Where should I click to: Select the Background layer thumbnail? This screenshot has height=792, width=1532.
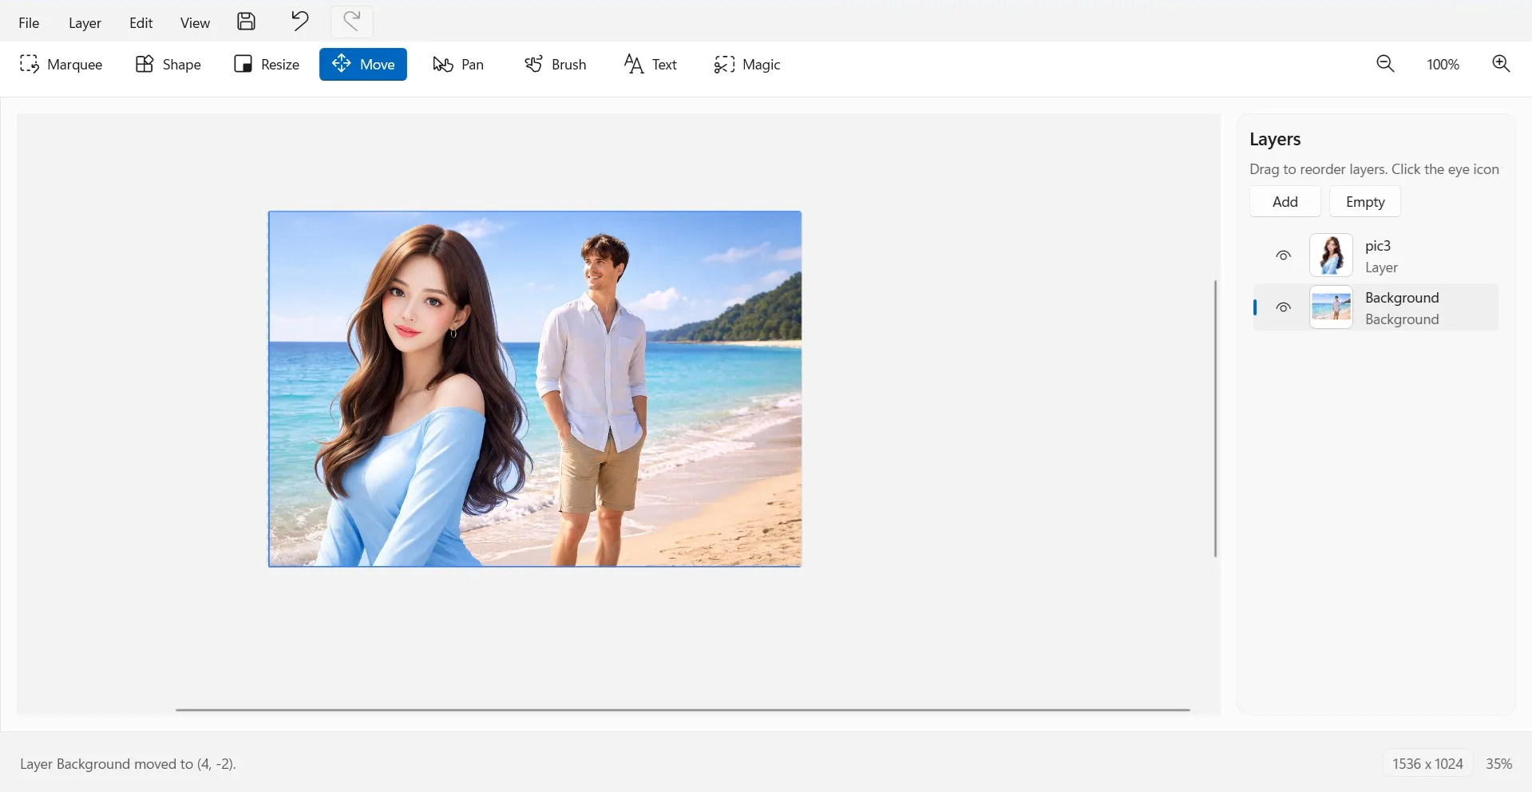coord(1331,307)
